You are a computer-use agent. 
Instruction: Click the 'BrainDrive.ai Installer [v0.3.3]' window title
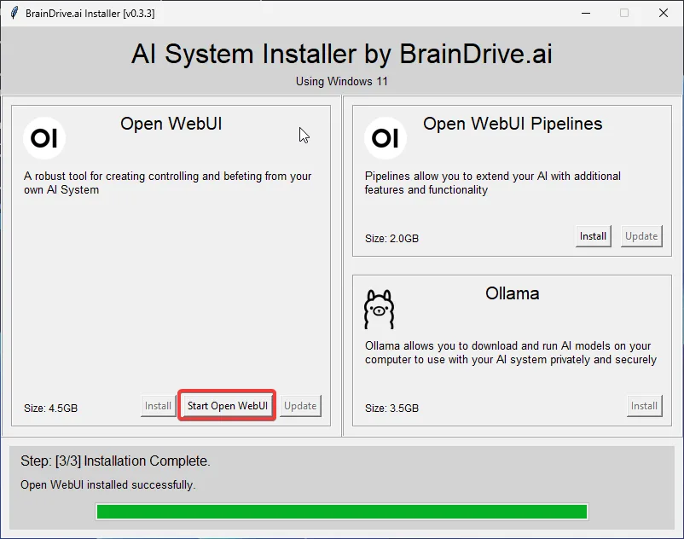coord(90,14)
